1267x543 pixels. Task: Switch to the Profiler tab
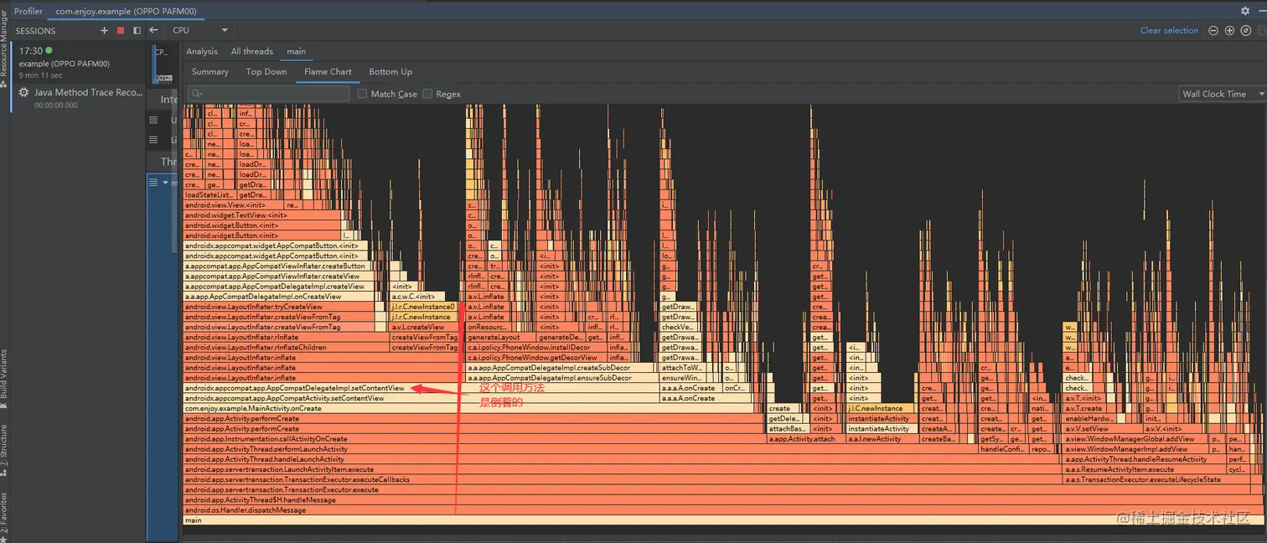pyautogui.click(x=28, y=11)
